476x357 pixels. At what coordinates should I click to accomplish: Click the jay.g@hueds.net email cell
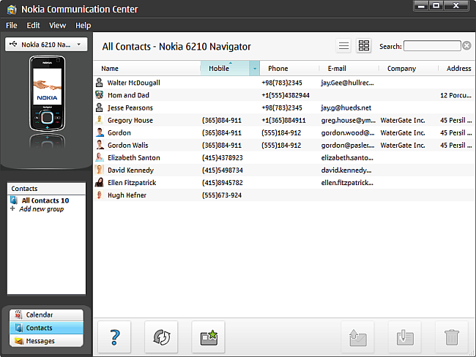(346, 108)
